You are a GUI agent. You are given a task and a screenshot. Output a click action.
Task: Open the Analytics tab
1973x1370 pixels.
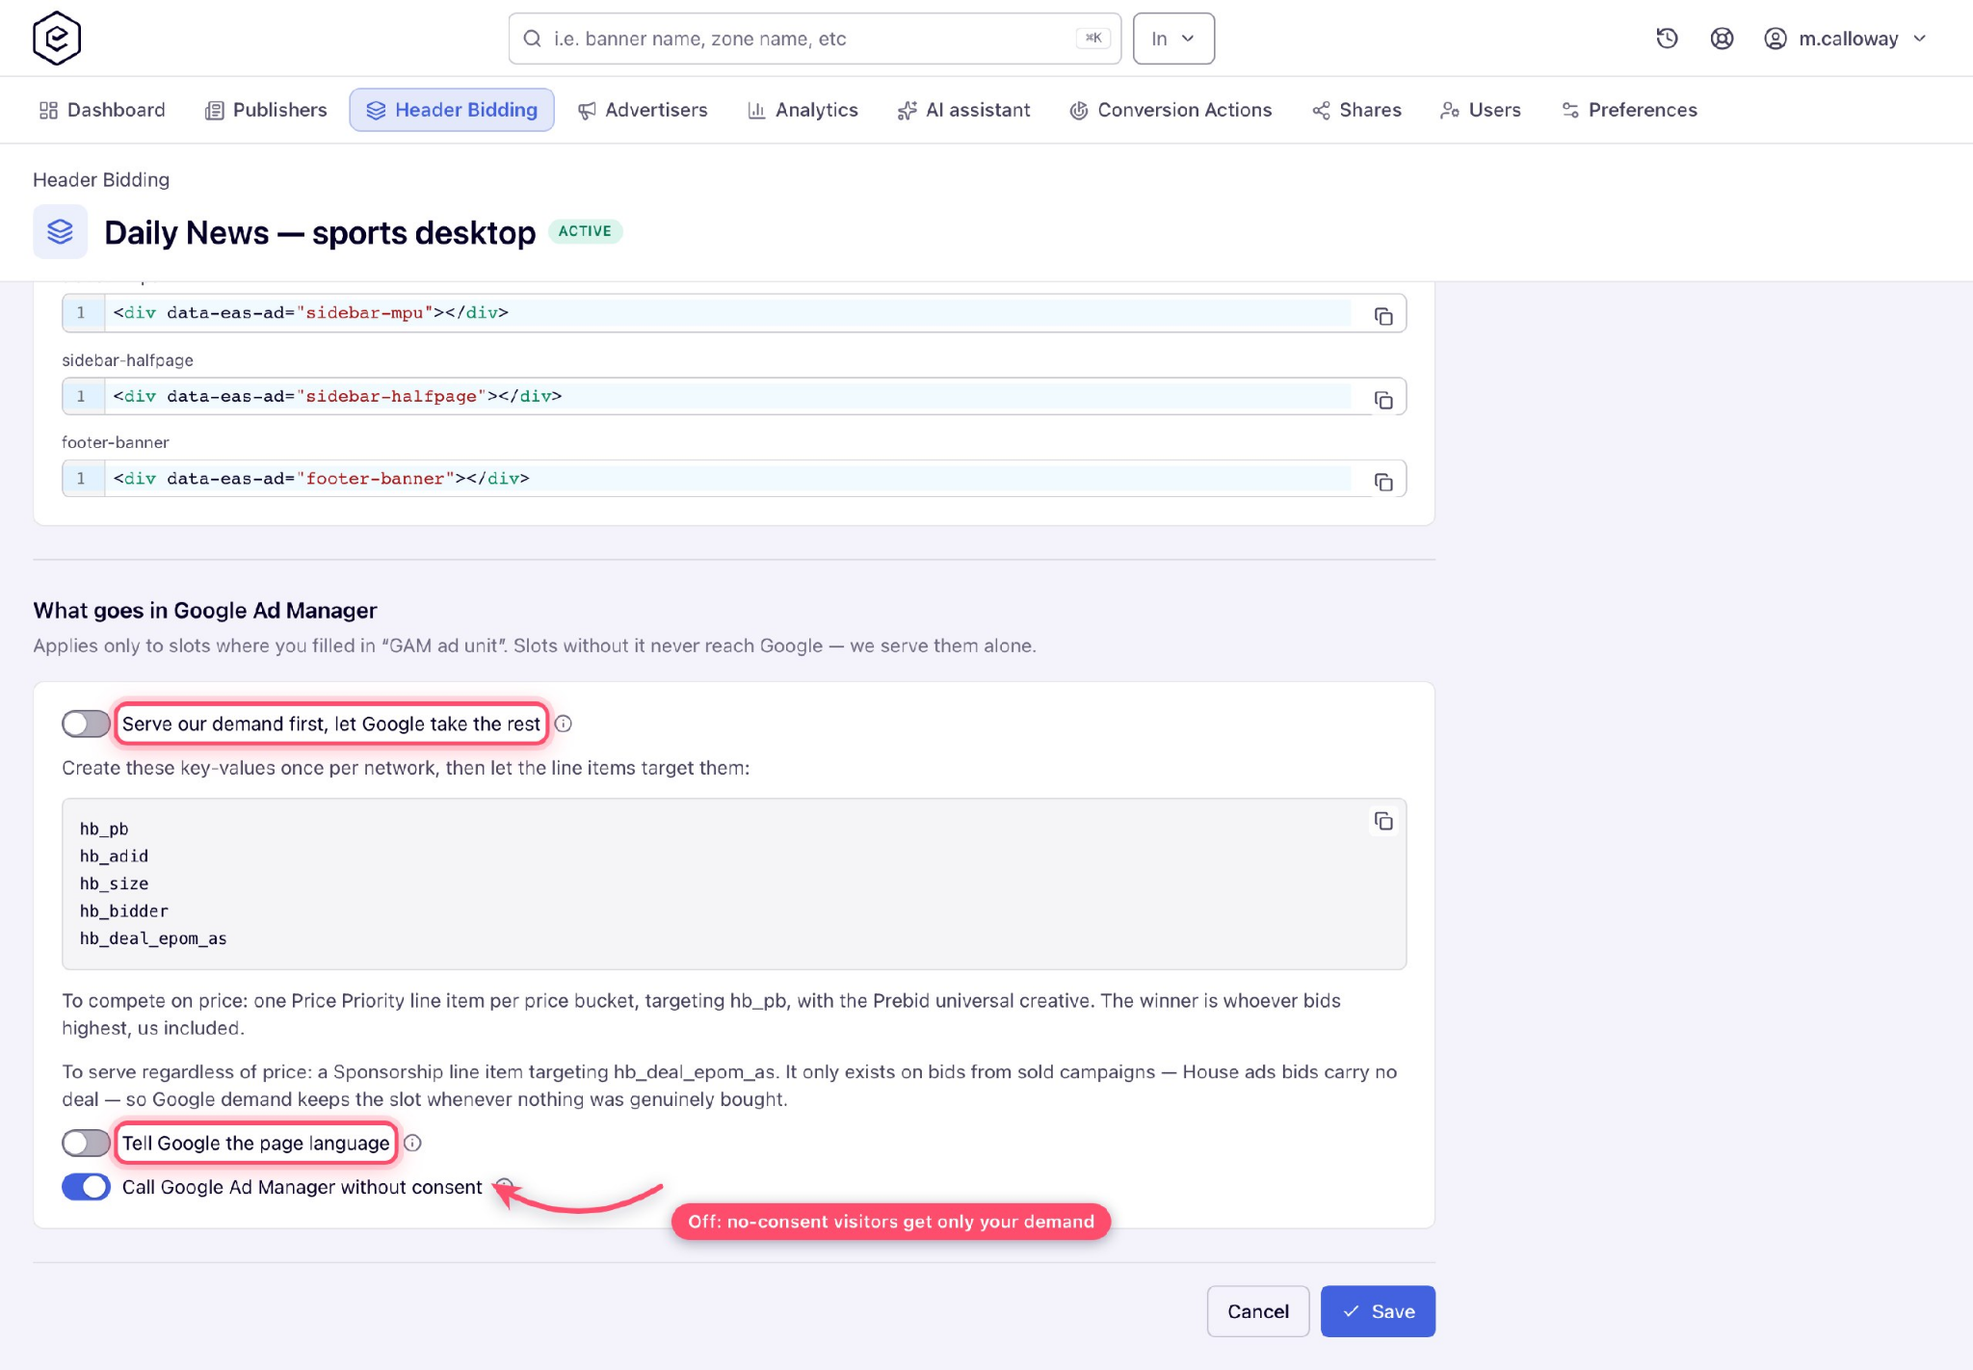(x=803, y=110)
